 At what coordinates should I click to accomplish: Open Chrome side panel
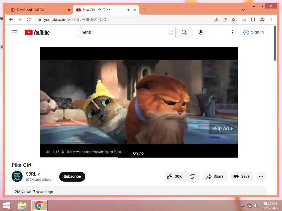tap(253, 20)
